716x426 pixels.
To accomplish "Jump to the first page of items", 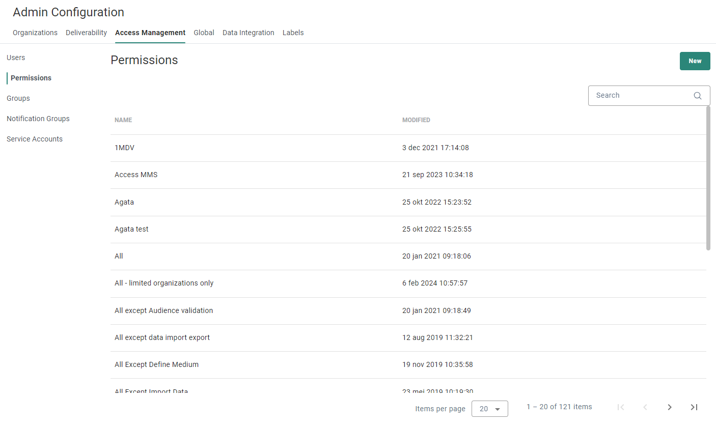I will (x=621, y=407).
